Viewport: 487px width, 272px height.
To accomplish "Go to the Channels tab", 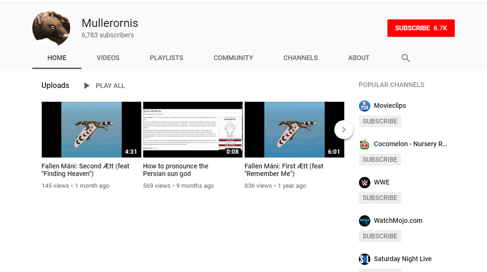I will click(300, 58).
